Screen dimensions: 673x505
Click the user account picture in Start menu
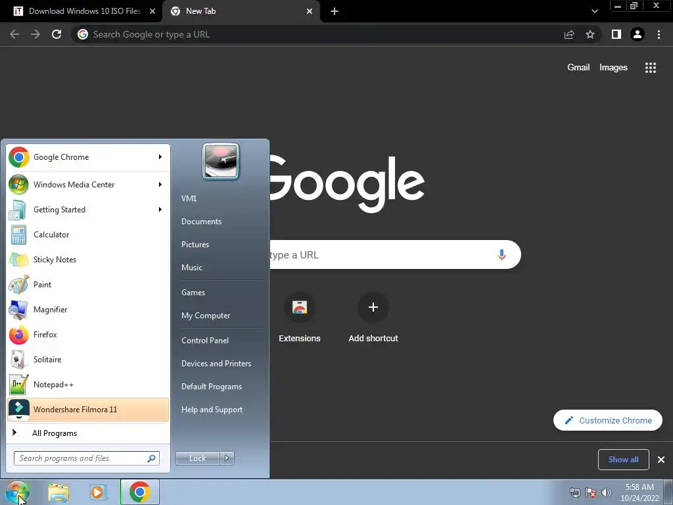click(221, 162)
